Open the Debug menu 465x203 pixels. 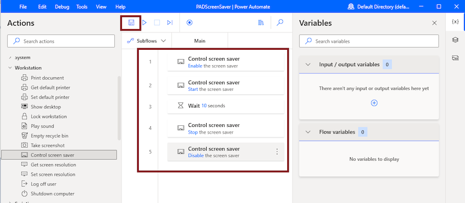click(62, 7)
